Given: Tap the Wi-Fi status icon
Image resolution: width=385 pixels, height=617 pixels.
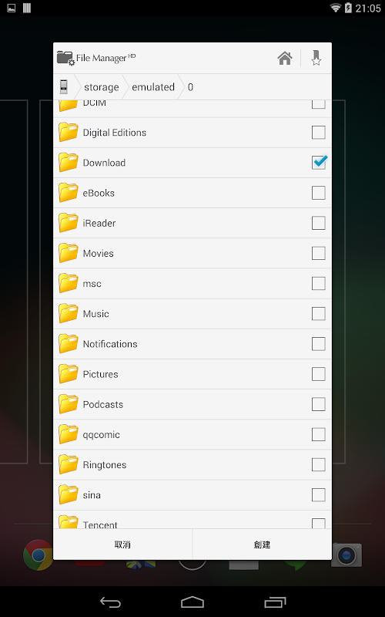Looking at the screenshot, I should [x=335, y=8].
